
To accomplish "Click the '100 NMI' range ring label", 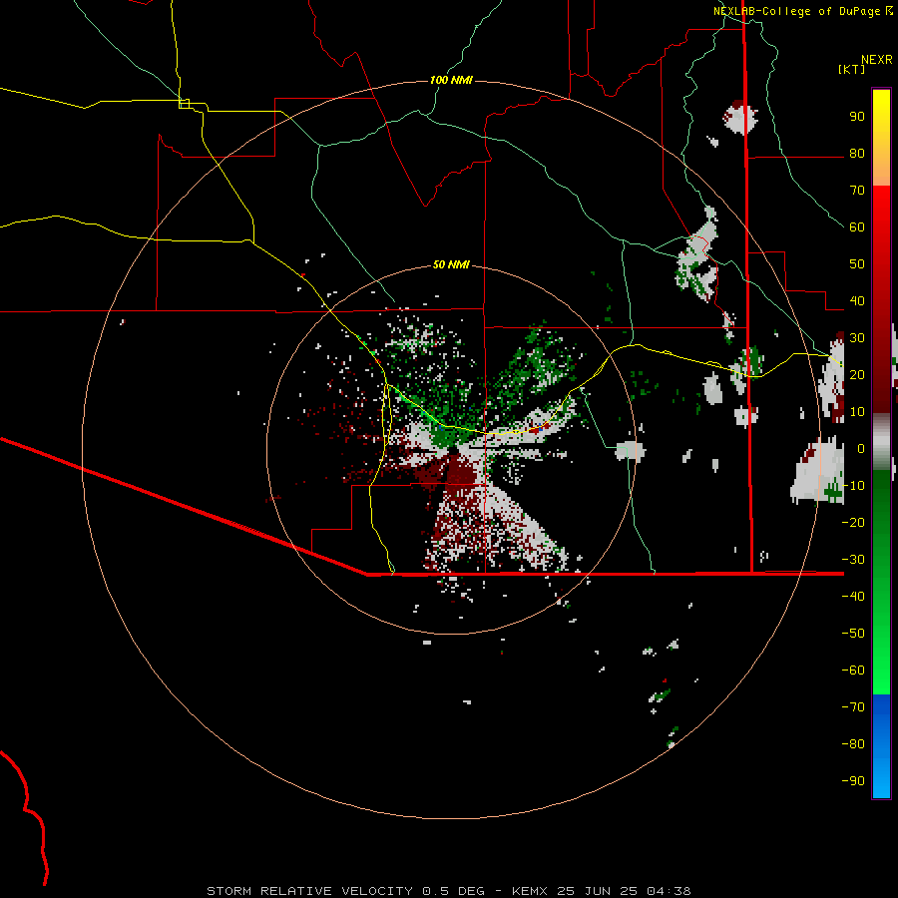I will click(451, 80).
